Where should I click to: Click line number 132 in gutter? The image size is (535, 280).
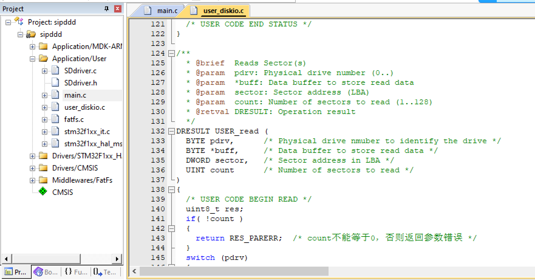pyautogui.click(x=158, y=131)
